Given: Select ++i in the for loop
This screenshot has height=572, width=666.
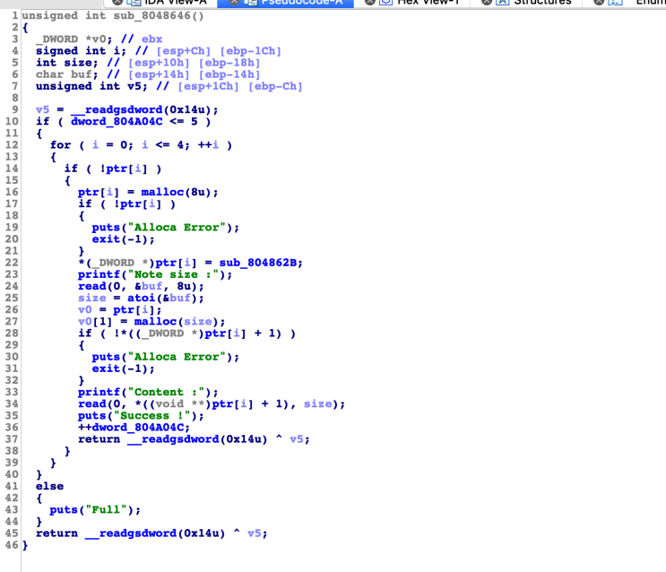Looking at the screenshot, I should coord(208,145).
